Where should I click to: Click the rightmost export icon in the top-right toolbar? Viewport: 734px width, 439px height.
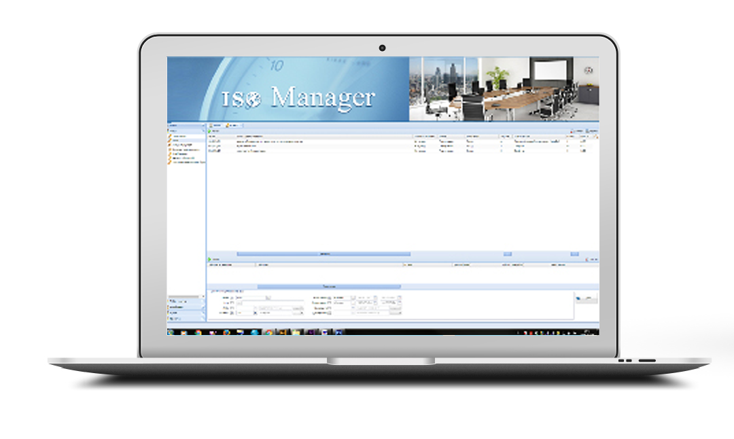(589, 130)
